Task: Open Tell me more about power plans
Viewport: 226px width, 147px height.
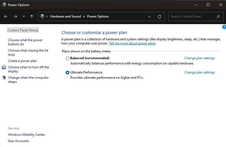Action: pyautogui.click(x=132, y=43)
